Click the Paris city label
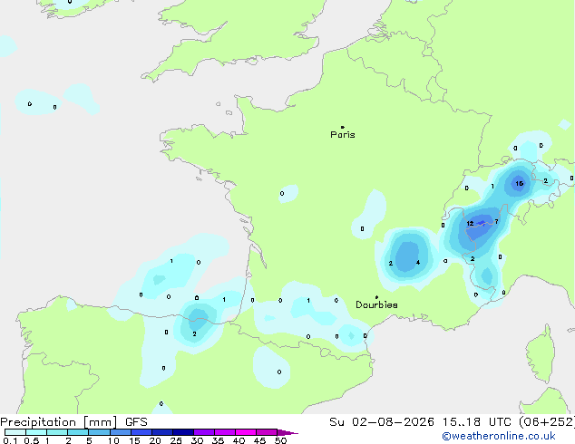Screen dimensions: 575x444 [x=343, y=135]
